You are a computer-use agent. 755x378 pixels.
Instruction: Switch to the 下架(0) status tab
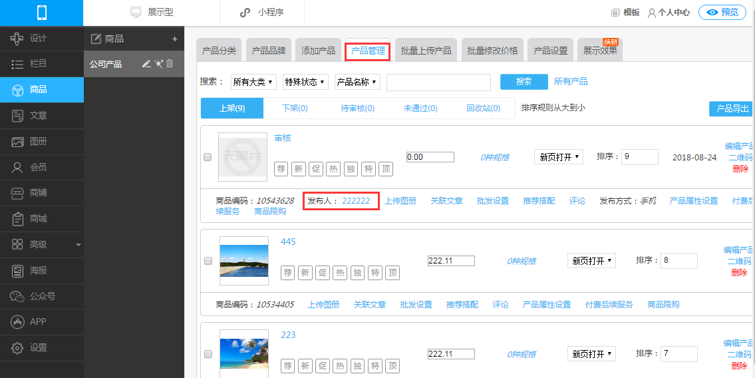(x=295, y=108)
